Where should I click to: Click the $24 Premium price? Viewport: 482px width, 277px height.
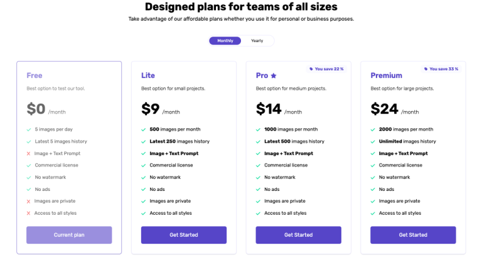tap(385, 109)
